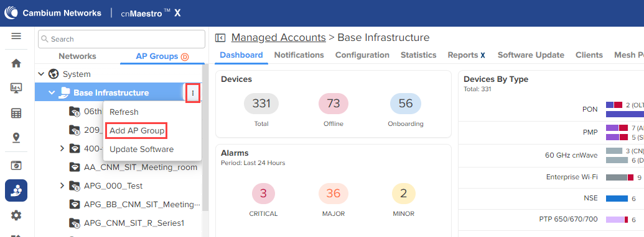Open the monitor dashboard sidebar icon
This screenshot has height=237, width=644.
pyautogui.click(x=16, y=88)
